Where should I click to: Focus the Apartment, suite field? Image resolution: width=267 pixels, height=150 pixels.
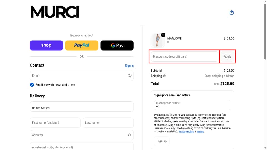coord(82,146)
